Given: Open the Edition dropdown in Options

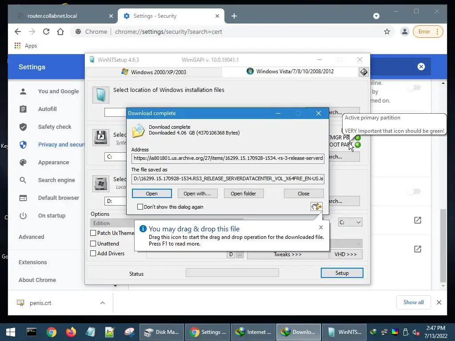Looking at the screenshot, I should (x=112, y=223).
